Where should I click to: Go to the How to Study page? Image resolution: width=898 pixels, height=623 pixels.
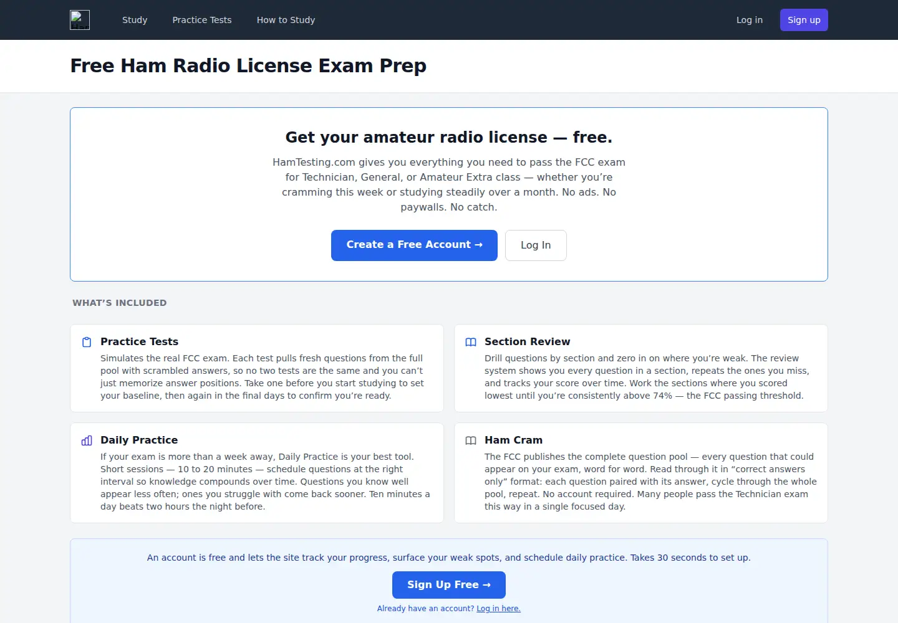click(x=286, y=20)
